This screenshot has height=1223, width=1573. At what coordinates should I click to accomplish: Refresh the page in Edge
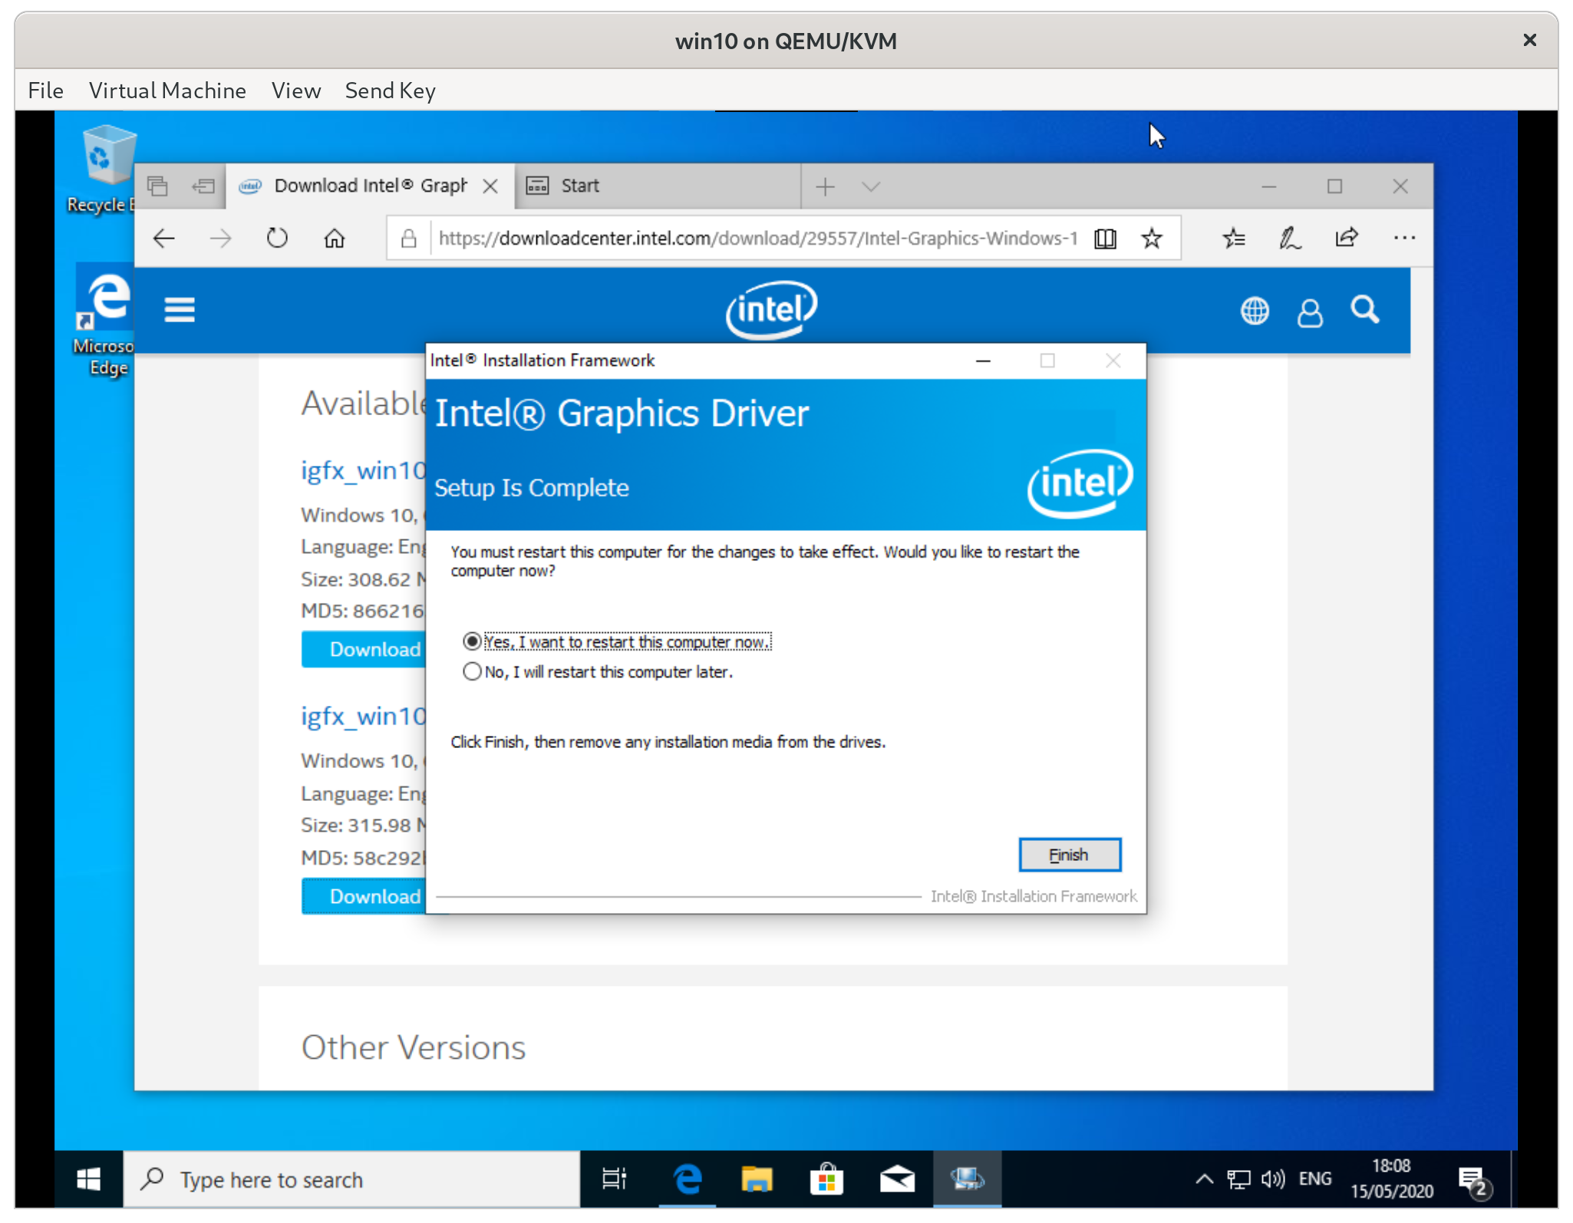point(277,239)
